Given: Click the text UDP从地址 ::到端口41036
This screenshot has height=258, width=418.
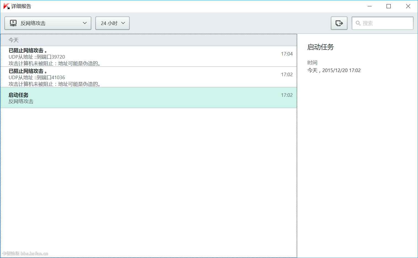Looking at the screenshot, I should pyautogui.click(x=37, y=78).
